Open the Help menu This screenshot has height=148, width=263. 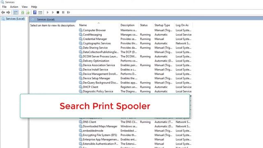click(34, 7)
